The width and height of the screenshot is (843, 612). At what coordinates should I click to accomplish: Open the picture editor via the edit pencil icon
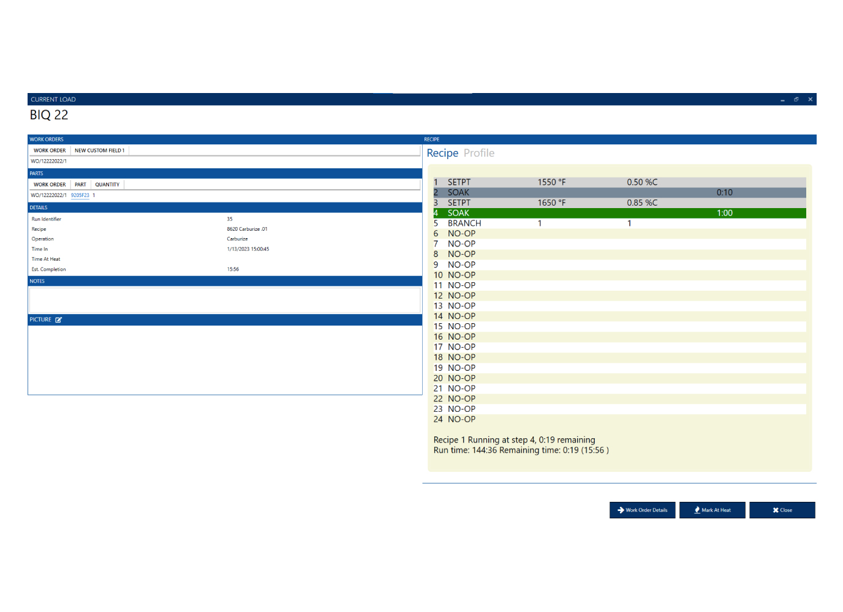[x=58, y=319]
